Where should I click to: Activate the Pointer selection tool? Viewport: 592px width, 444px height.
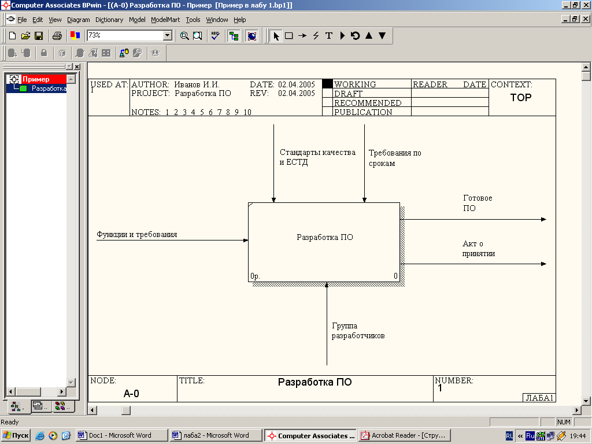(x=276, y=36)
